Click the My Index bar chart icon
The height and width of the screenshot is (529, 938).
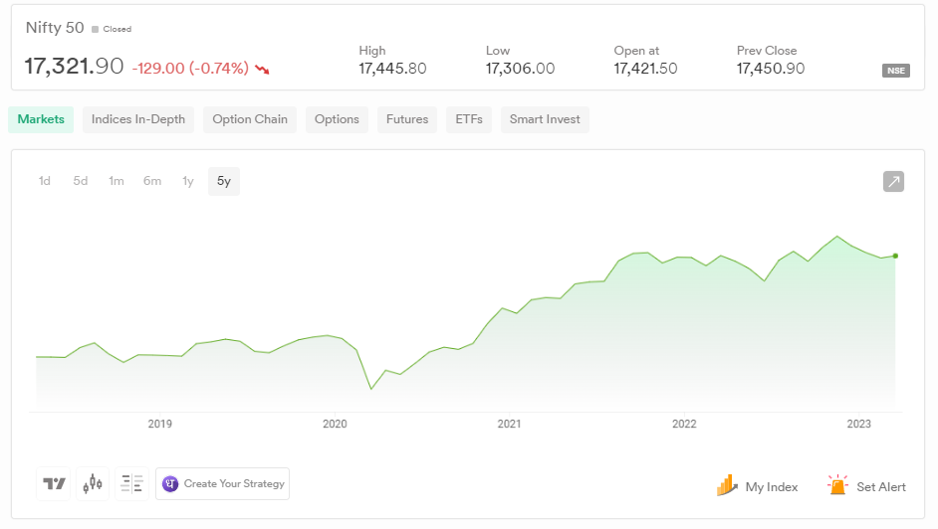727,485
